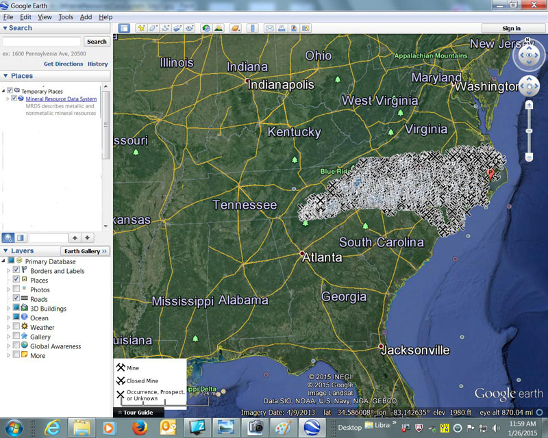Collapse Primary Database tree node
Image resolution: width=548 pixels, height=438 pixels.
click(3, 261)
